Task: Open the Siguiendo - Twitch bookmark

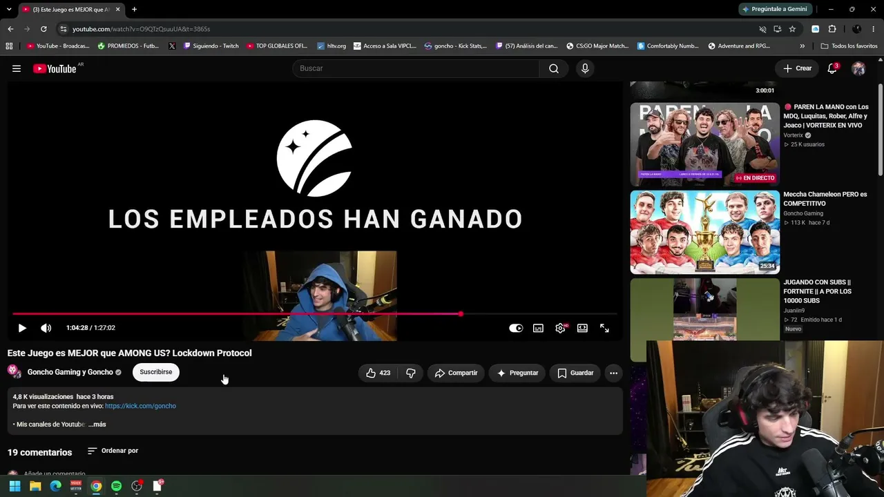Action: pyautogui.click(x=211, y=46)
